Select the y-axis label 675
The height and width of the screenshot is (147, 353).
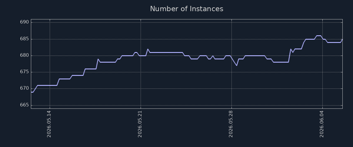[x=25, y=72]
